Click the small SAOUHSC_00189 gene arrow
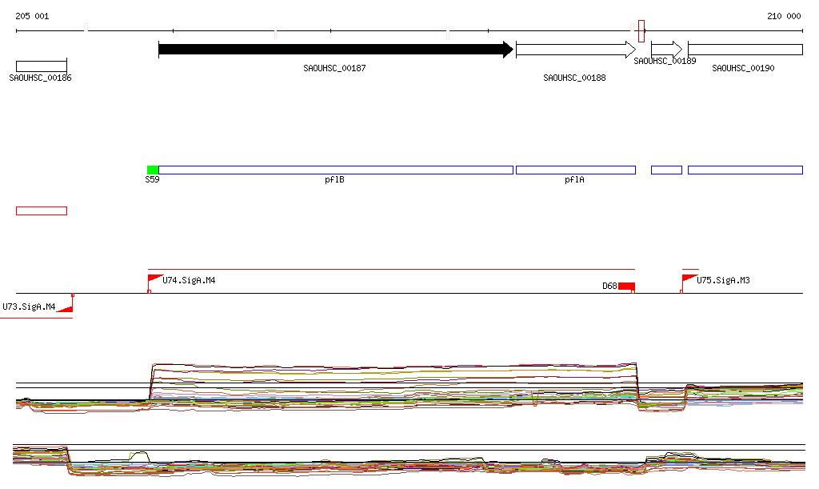This screenshot has height=489, width=819. pyautogui.click(x=666, y=50)
